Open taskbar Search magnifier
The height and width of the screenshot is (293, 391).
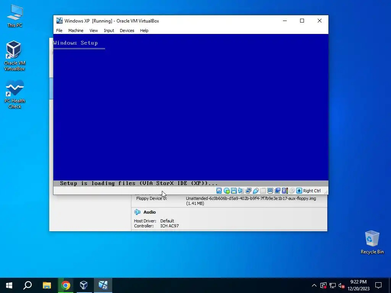27,285
